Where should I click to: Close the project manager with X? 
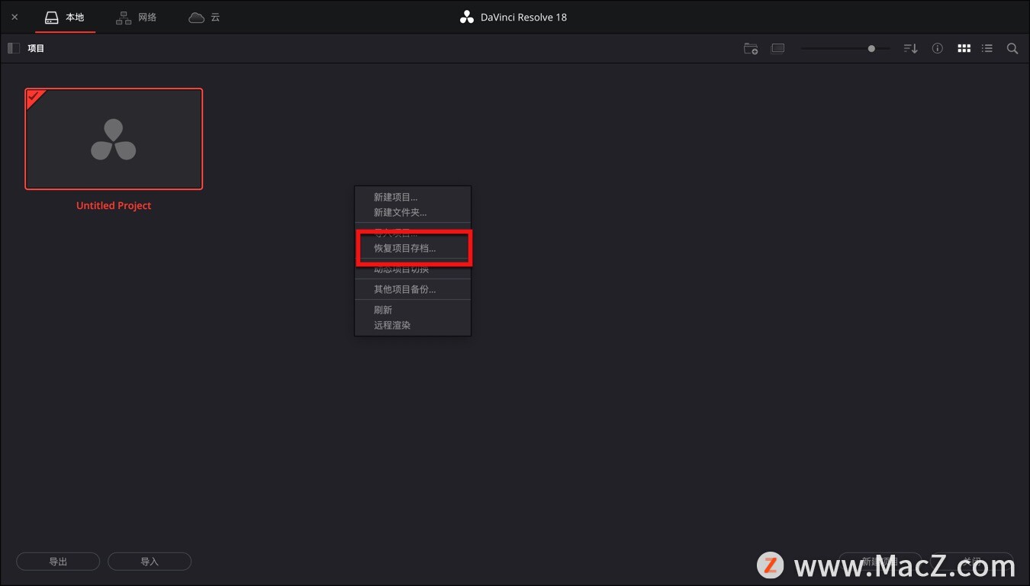point(14,17)
